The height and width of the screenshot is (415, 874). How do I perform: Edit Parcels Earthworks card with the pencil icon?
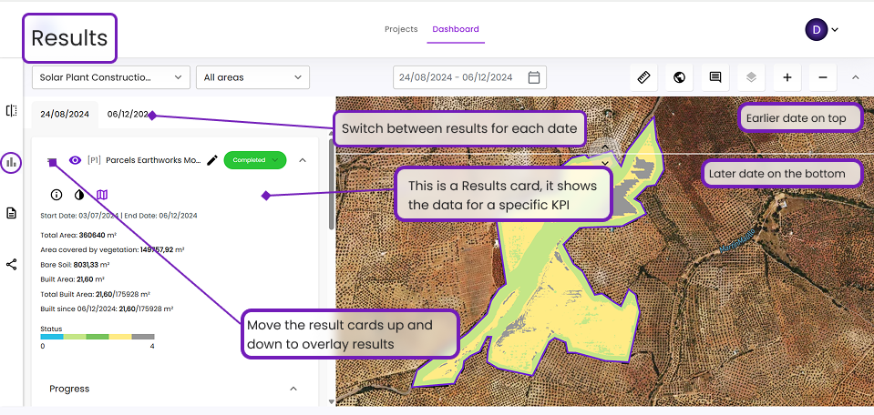[212, 160]
